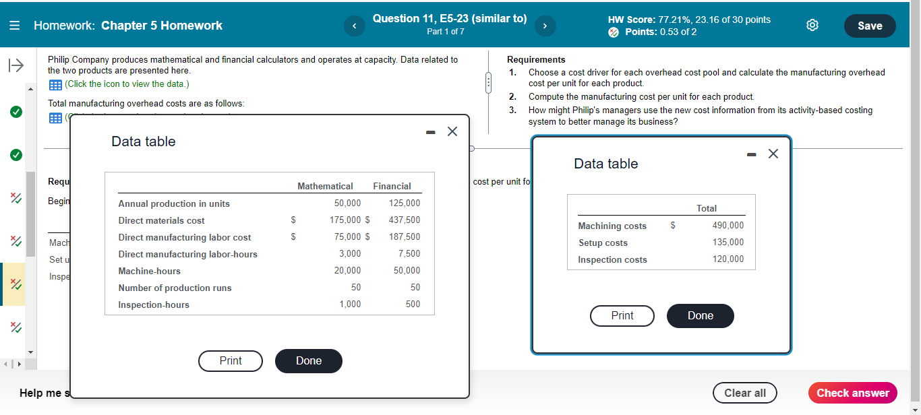The height and width of the screenshot is (415, 921).
Task: Click Inspection costs row label
Action: [612, 259]
